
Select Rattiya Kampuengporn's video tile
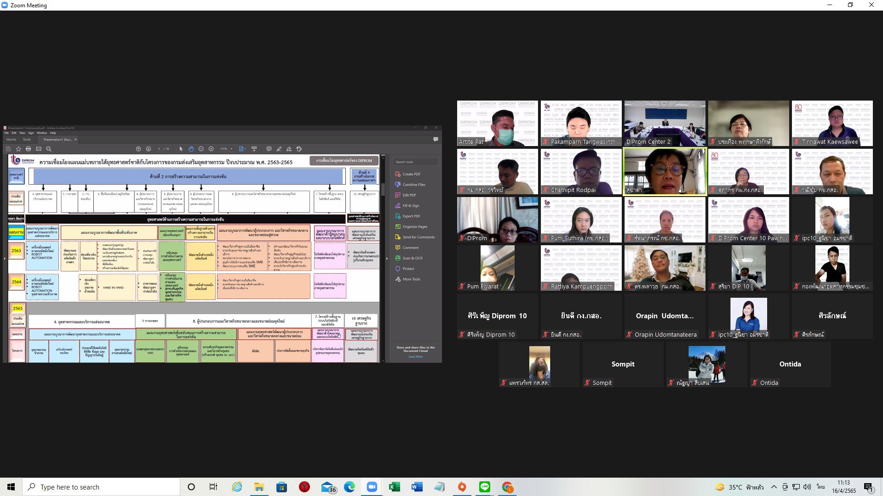[x=581, y=268]
